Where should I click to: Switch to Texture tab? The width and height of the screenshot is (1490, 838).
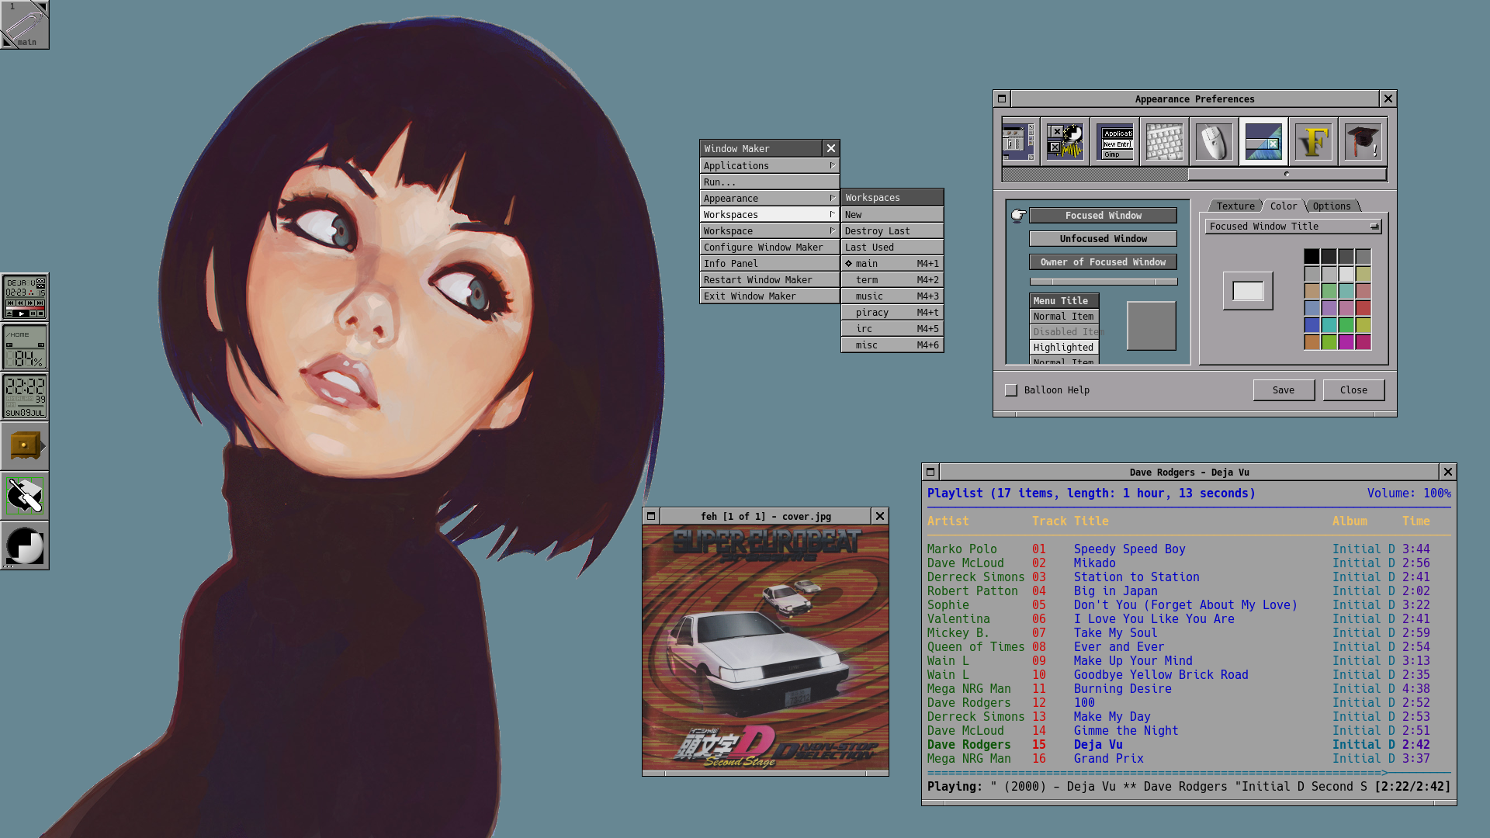click(1235, 206)
